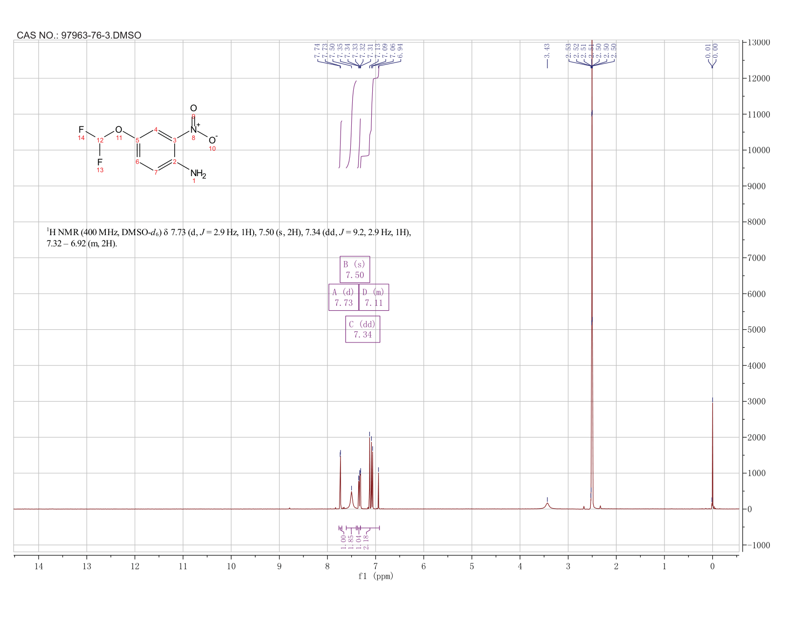Viewport: 805px width, 622px height.
Task: Select the title text 'CAS NO.: 97963-76-3.DMSO'
Action: 79,35
